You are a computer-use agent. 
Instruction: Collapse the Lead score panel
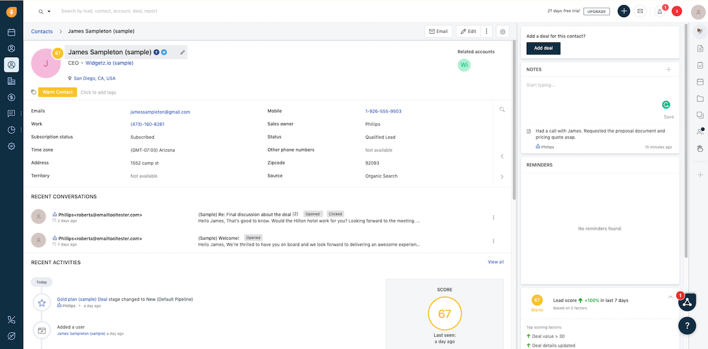click(x=670, y=297)
